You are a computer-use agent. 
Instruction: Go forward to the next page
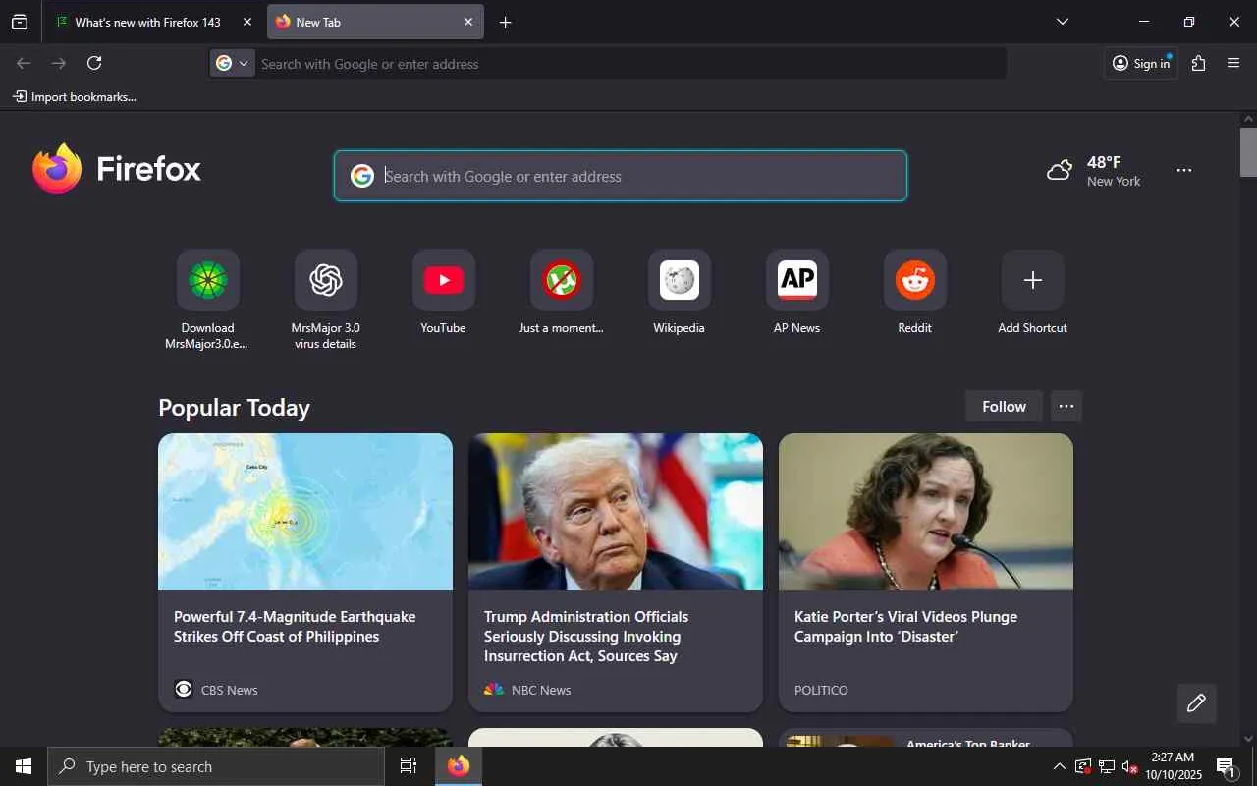(x=59, y=63)
